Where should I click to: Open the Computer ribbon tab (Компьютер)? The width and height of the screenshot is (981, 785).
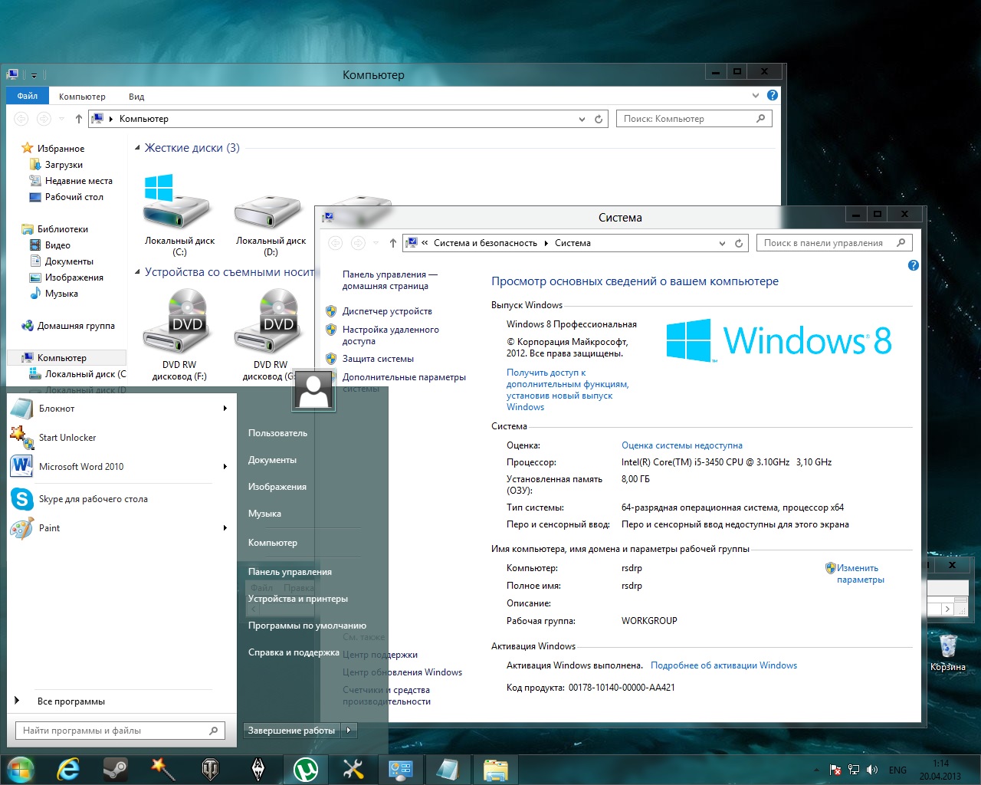(82, 97)
